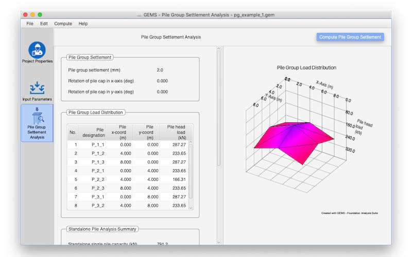Viewport: 412px width, 257px height.
Task: Select the P_1_1 table row
Action: coord(128,145)
